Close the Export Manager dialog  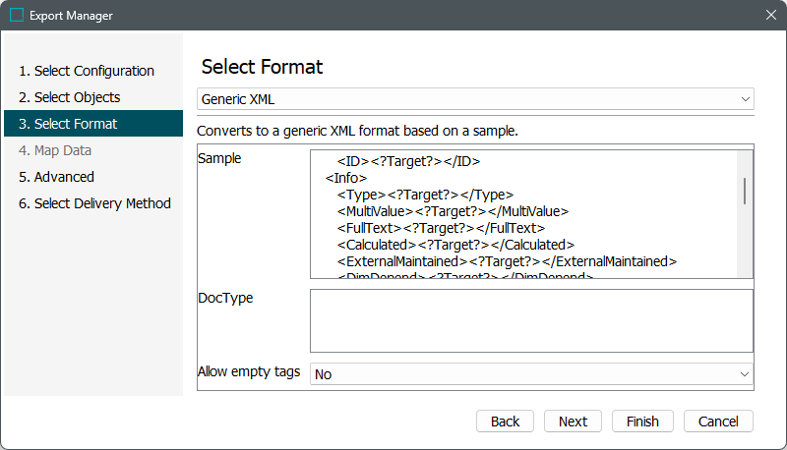[x=770, y=16]
